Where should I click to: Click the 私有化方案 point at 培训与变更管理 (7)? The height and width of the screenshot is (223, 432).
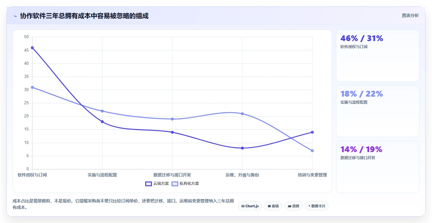click(x=312, y=151)
